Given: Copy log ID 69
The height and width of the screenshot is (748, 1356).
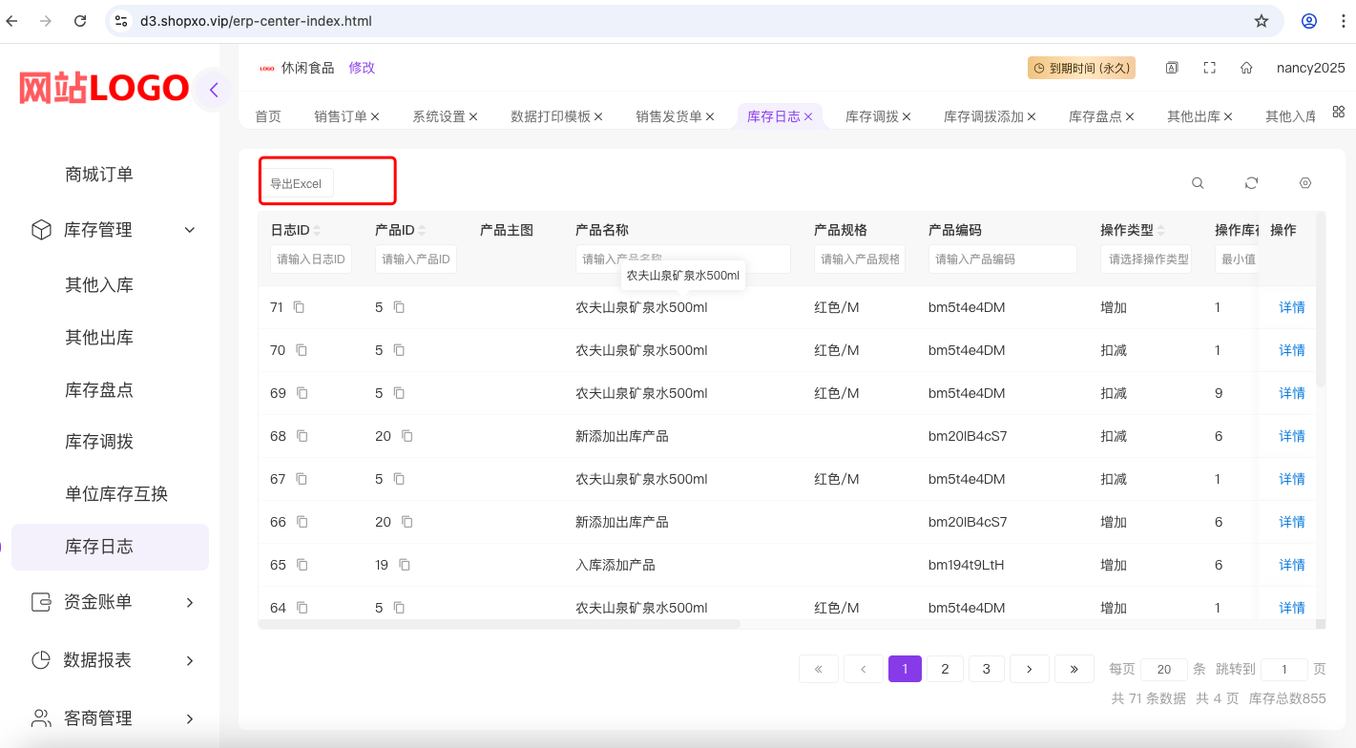Looking at the screenshot, I should (302, 393).
